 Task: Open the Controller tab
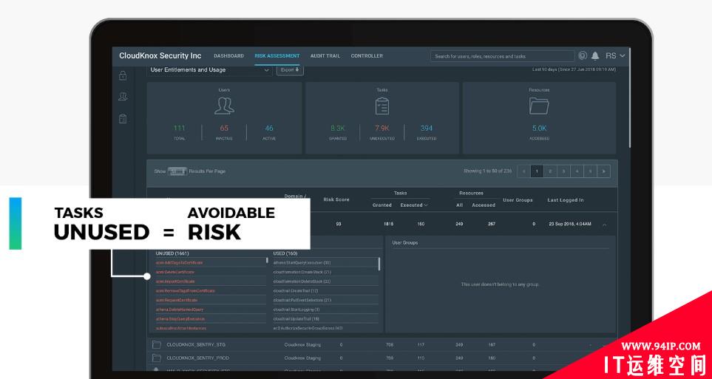point(367,56)
